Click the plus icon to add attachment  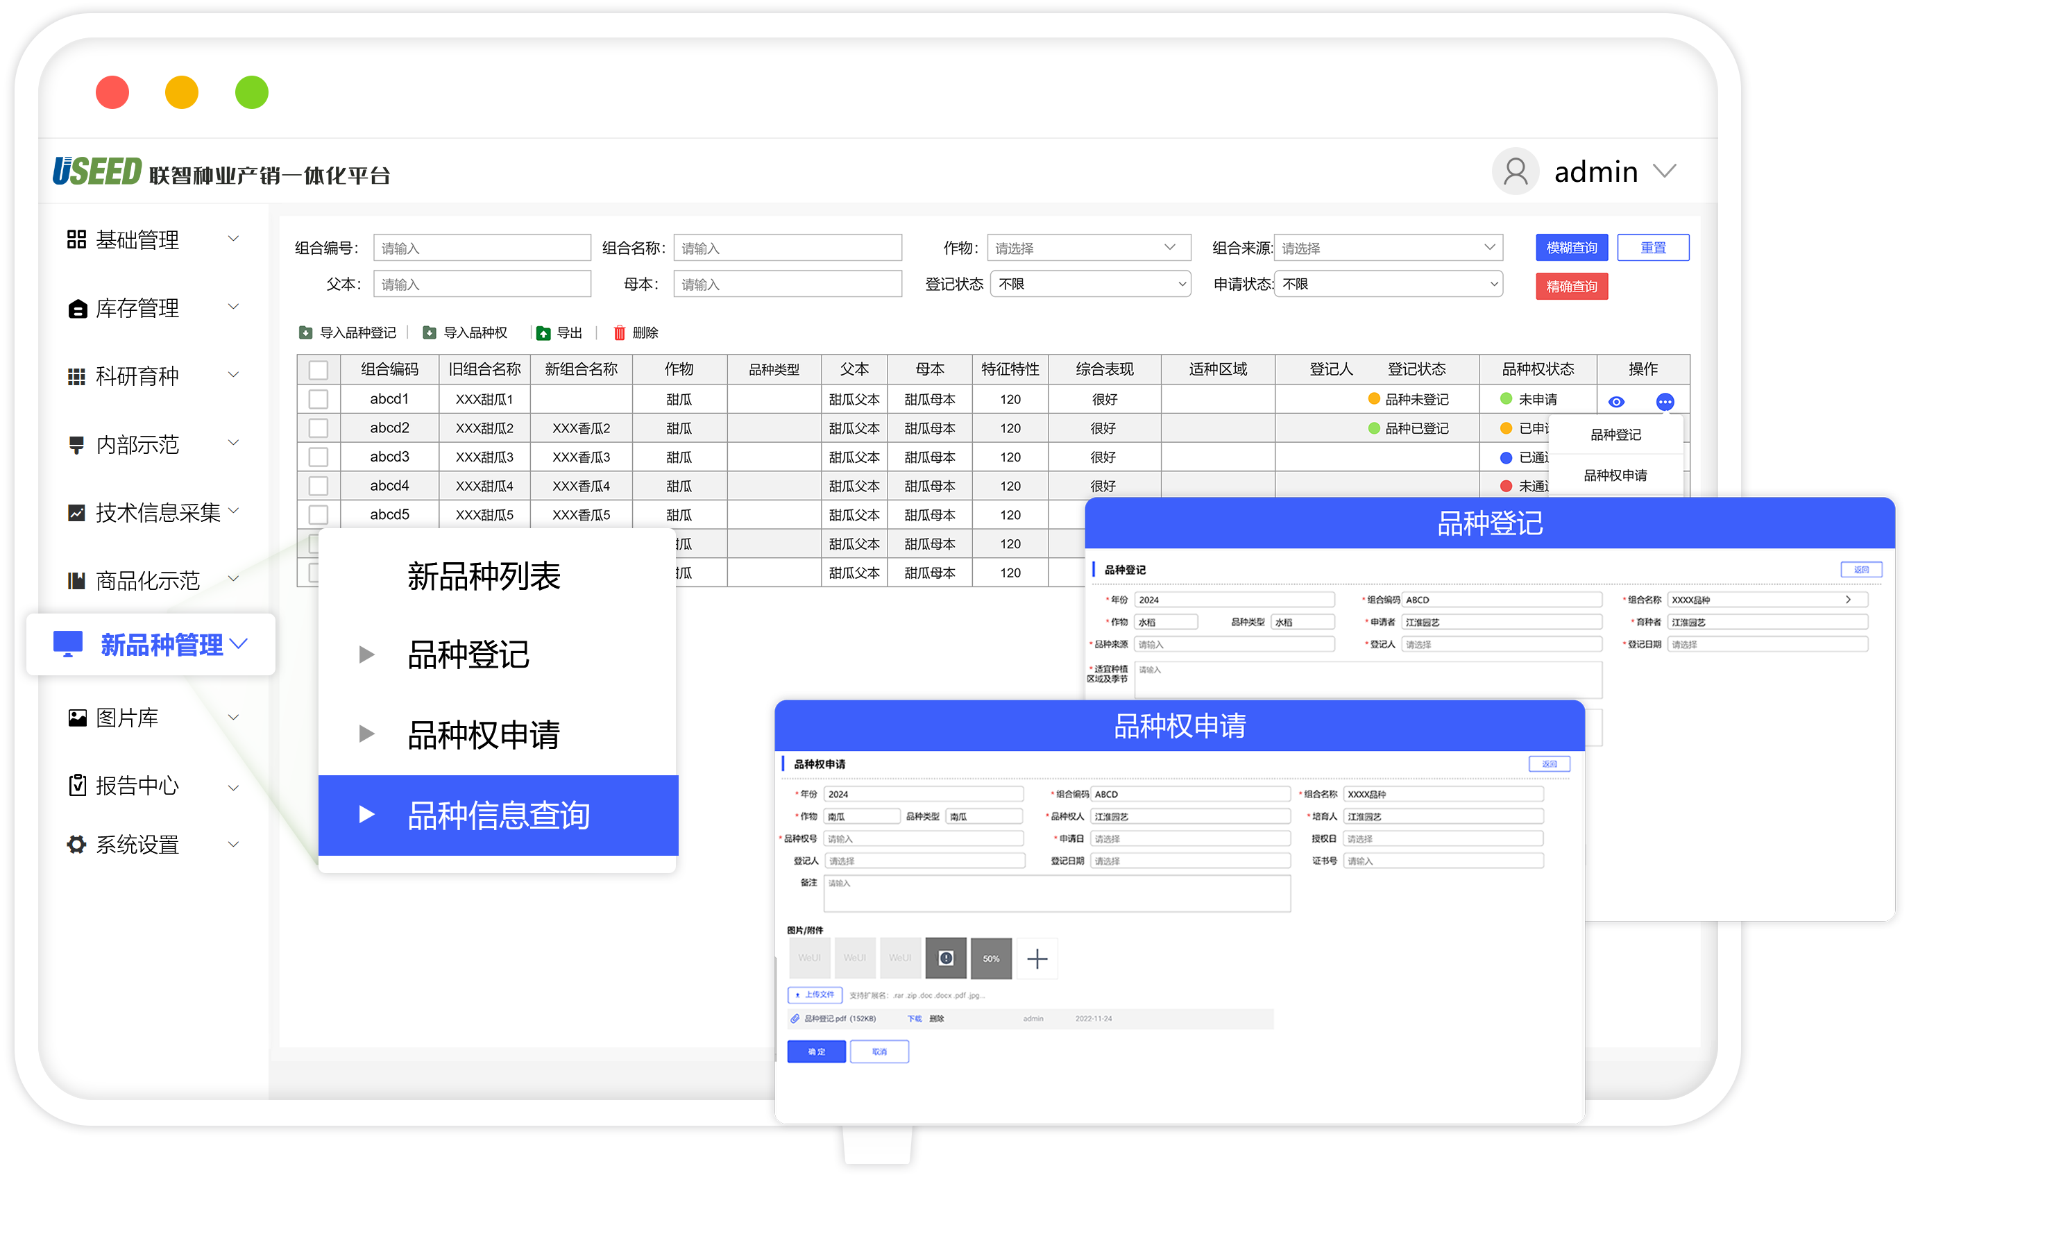click(1037, 958)
